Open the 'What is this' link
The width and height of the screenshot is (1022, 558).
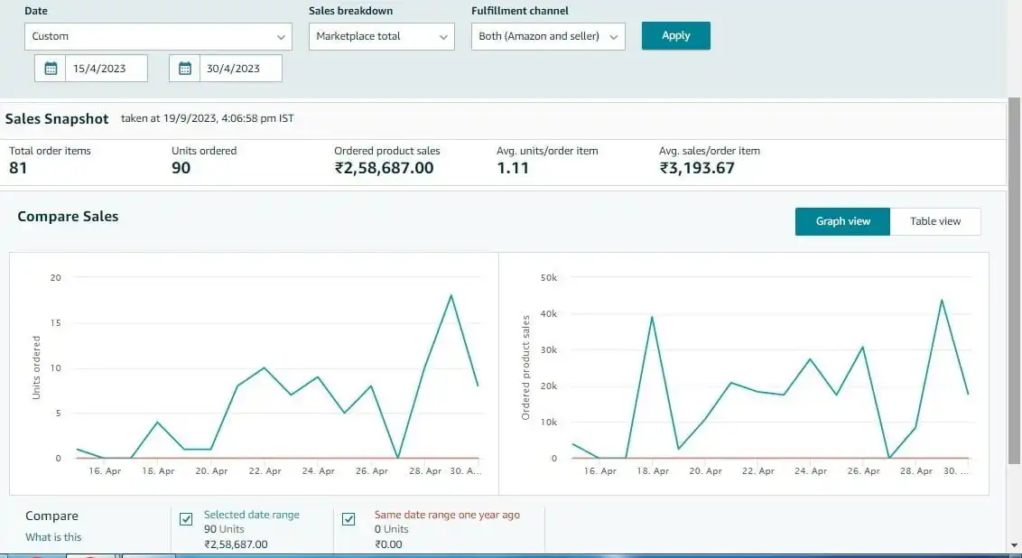point(53,537)
